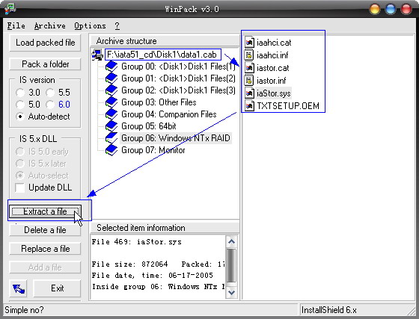Open the File menu

16,25
